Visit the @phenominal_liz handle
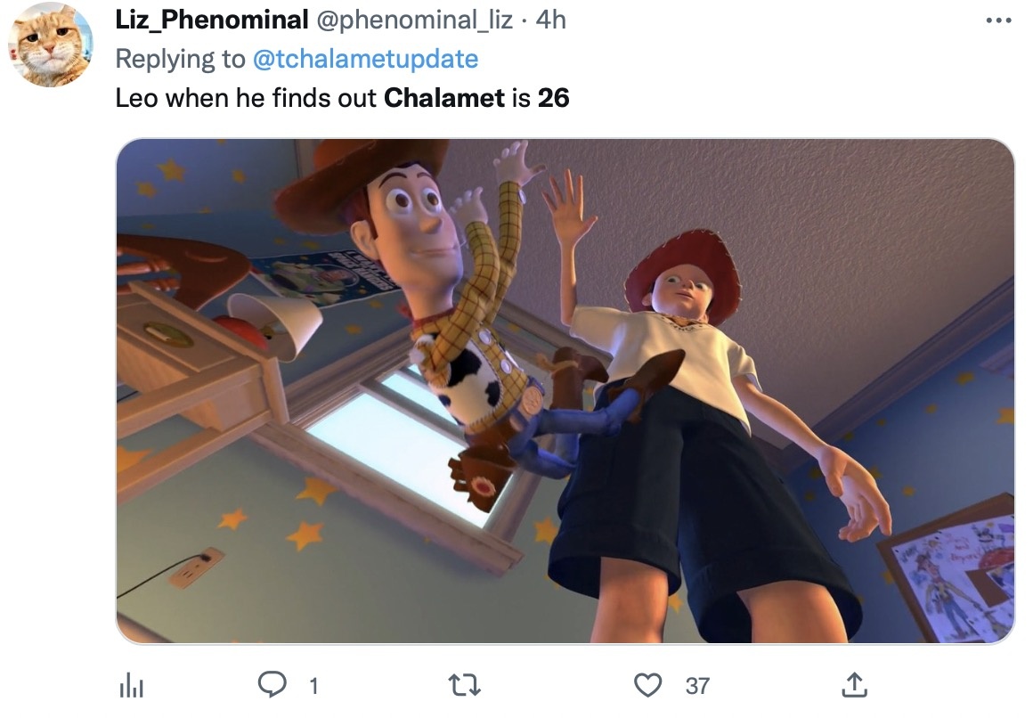Screen dimensions: 1033x718 (x=414, y=20)
